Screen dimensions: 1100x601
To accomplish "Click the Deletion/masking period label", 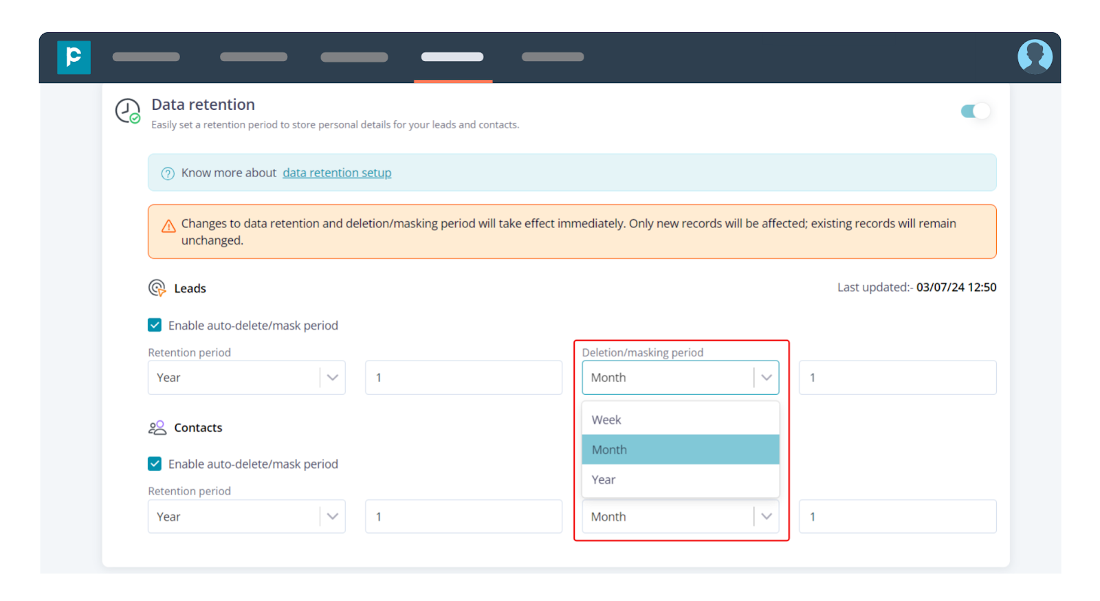I will [643, 352].
